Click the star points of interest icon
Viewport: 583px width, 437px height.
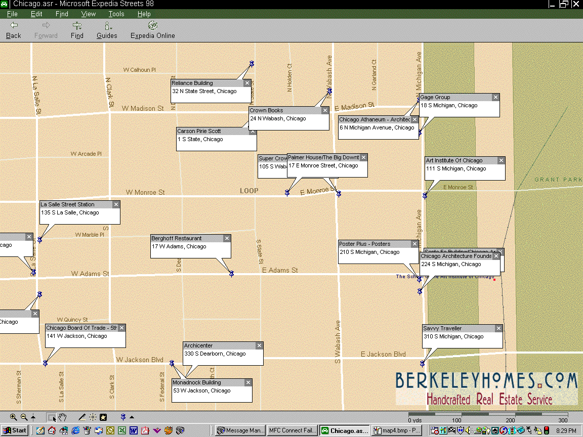click(x=103, y=417)
